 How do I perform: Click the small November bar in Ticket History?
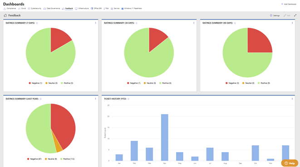(270, 160)
